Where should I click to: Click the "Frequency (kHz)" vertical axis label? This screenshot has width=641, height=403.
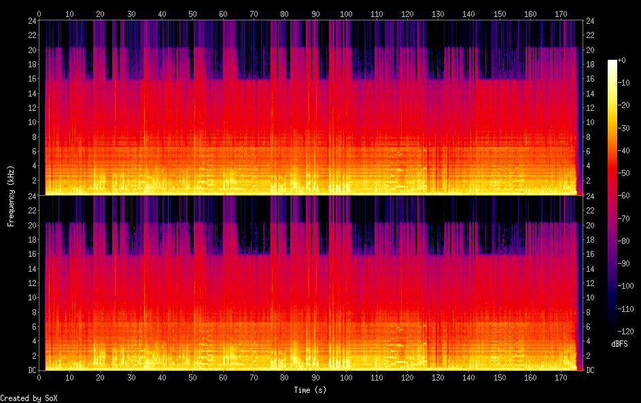pyautogui.click(x=11, y=196)
